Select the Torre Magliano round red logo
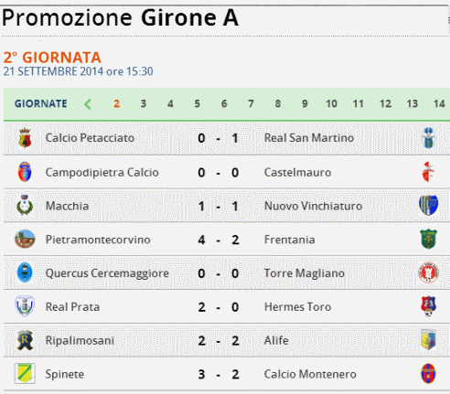Screen dimensions: 450x394 pyautogui.click(x=429, y=272)
